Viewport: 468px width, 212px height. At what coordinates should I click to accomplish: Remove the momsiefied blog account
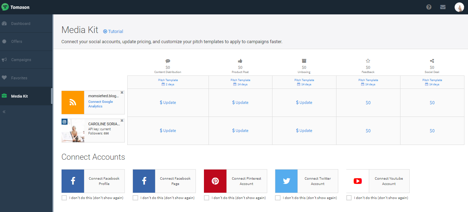(122, 93)
